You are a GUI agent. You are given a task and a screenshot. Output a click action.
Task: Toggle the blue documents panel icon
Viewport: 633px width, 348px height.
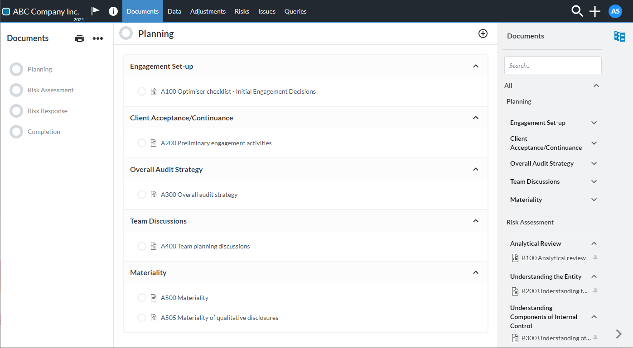(619, 36)
